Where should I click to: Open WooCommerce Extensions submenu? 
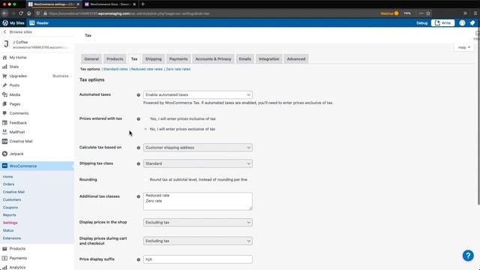click(x=12, y=238)
